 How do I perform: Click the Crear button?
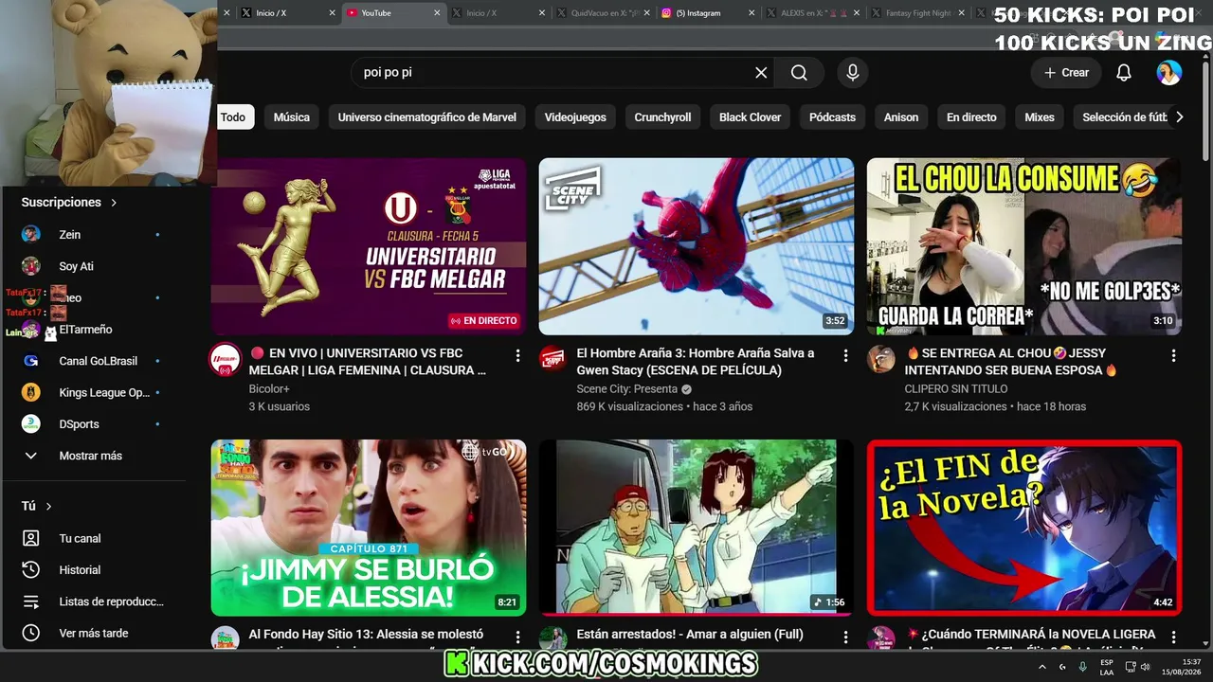tap(1066, 73)
